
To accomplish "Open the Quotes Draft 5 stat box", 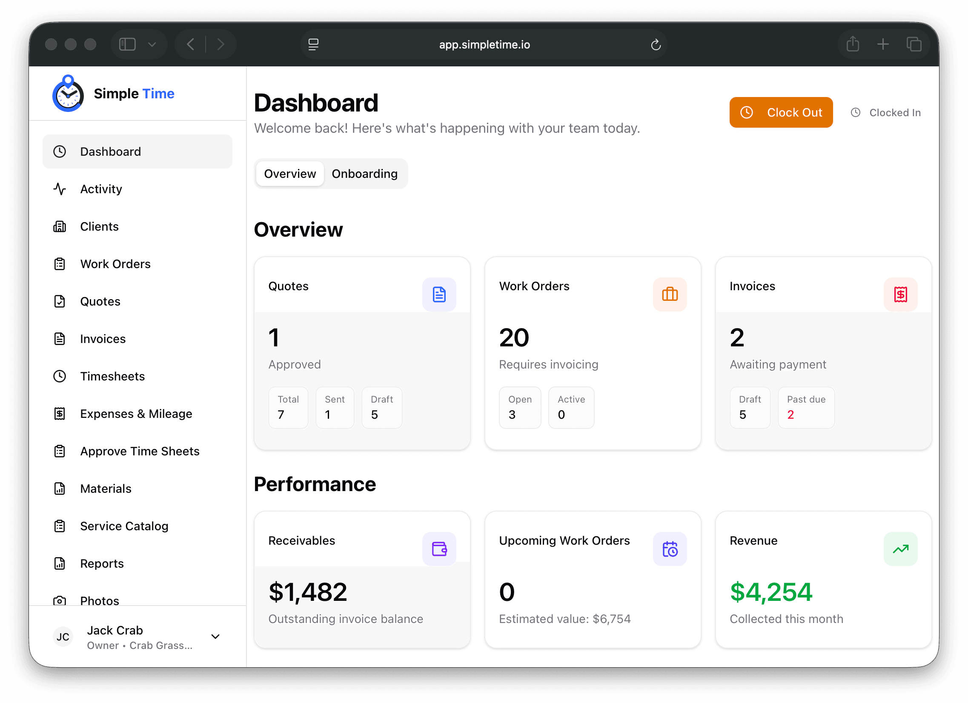I will (382, 408).
